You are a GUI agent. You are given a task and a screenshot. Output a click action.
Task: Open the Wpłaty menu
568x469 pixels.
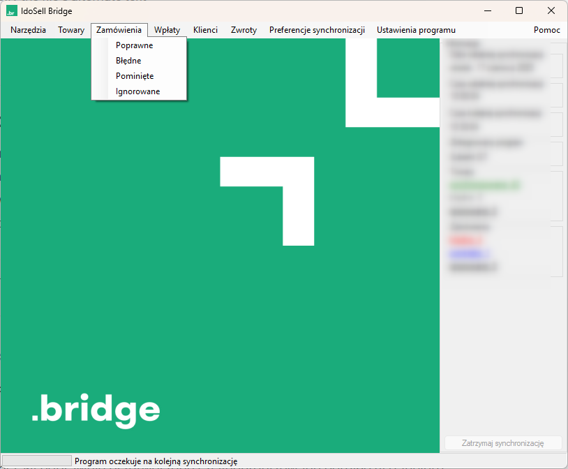tap(167, 30)
